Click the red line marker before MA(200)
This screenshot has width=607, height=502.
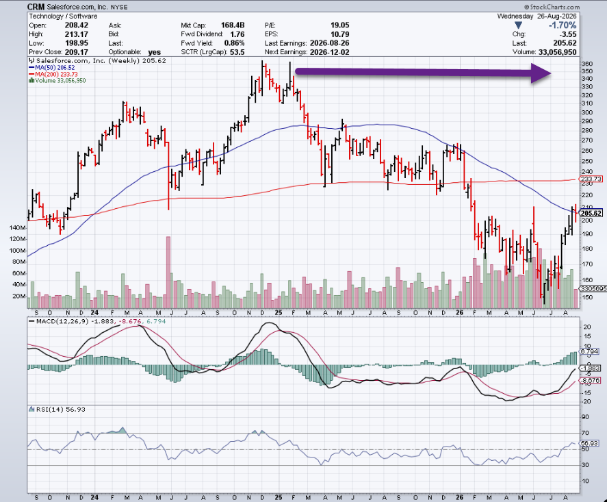pyautogui.click(x=31, y=74)
